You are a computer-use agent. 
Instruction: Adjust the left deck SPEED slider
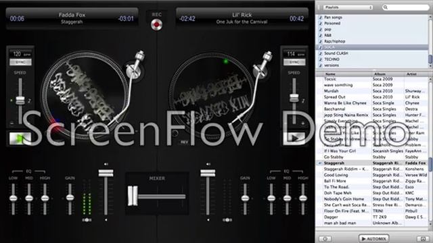pos(20,100)
